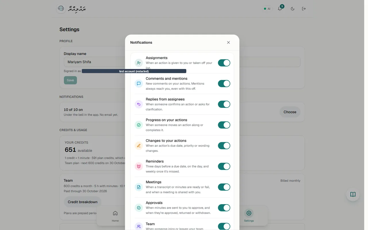This screenshot has height=230, width=368.
Task: Click the Comments and mentions label
Action: [x=166, y=78]
